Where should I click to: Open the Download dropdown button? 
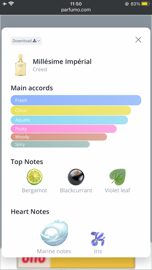(26, 41)
